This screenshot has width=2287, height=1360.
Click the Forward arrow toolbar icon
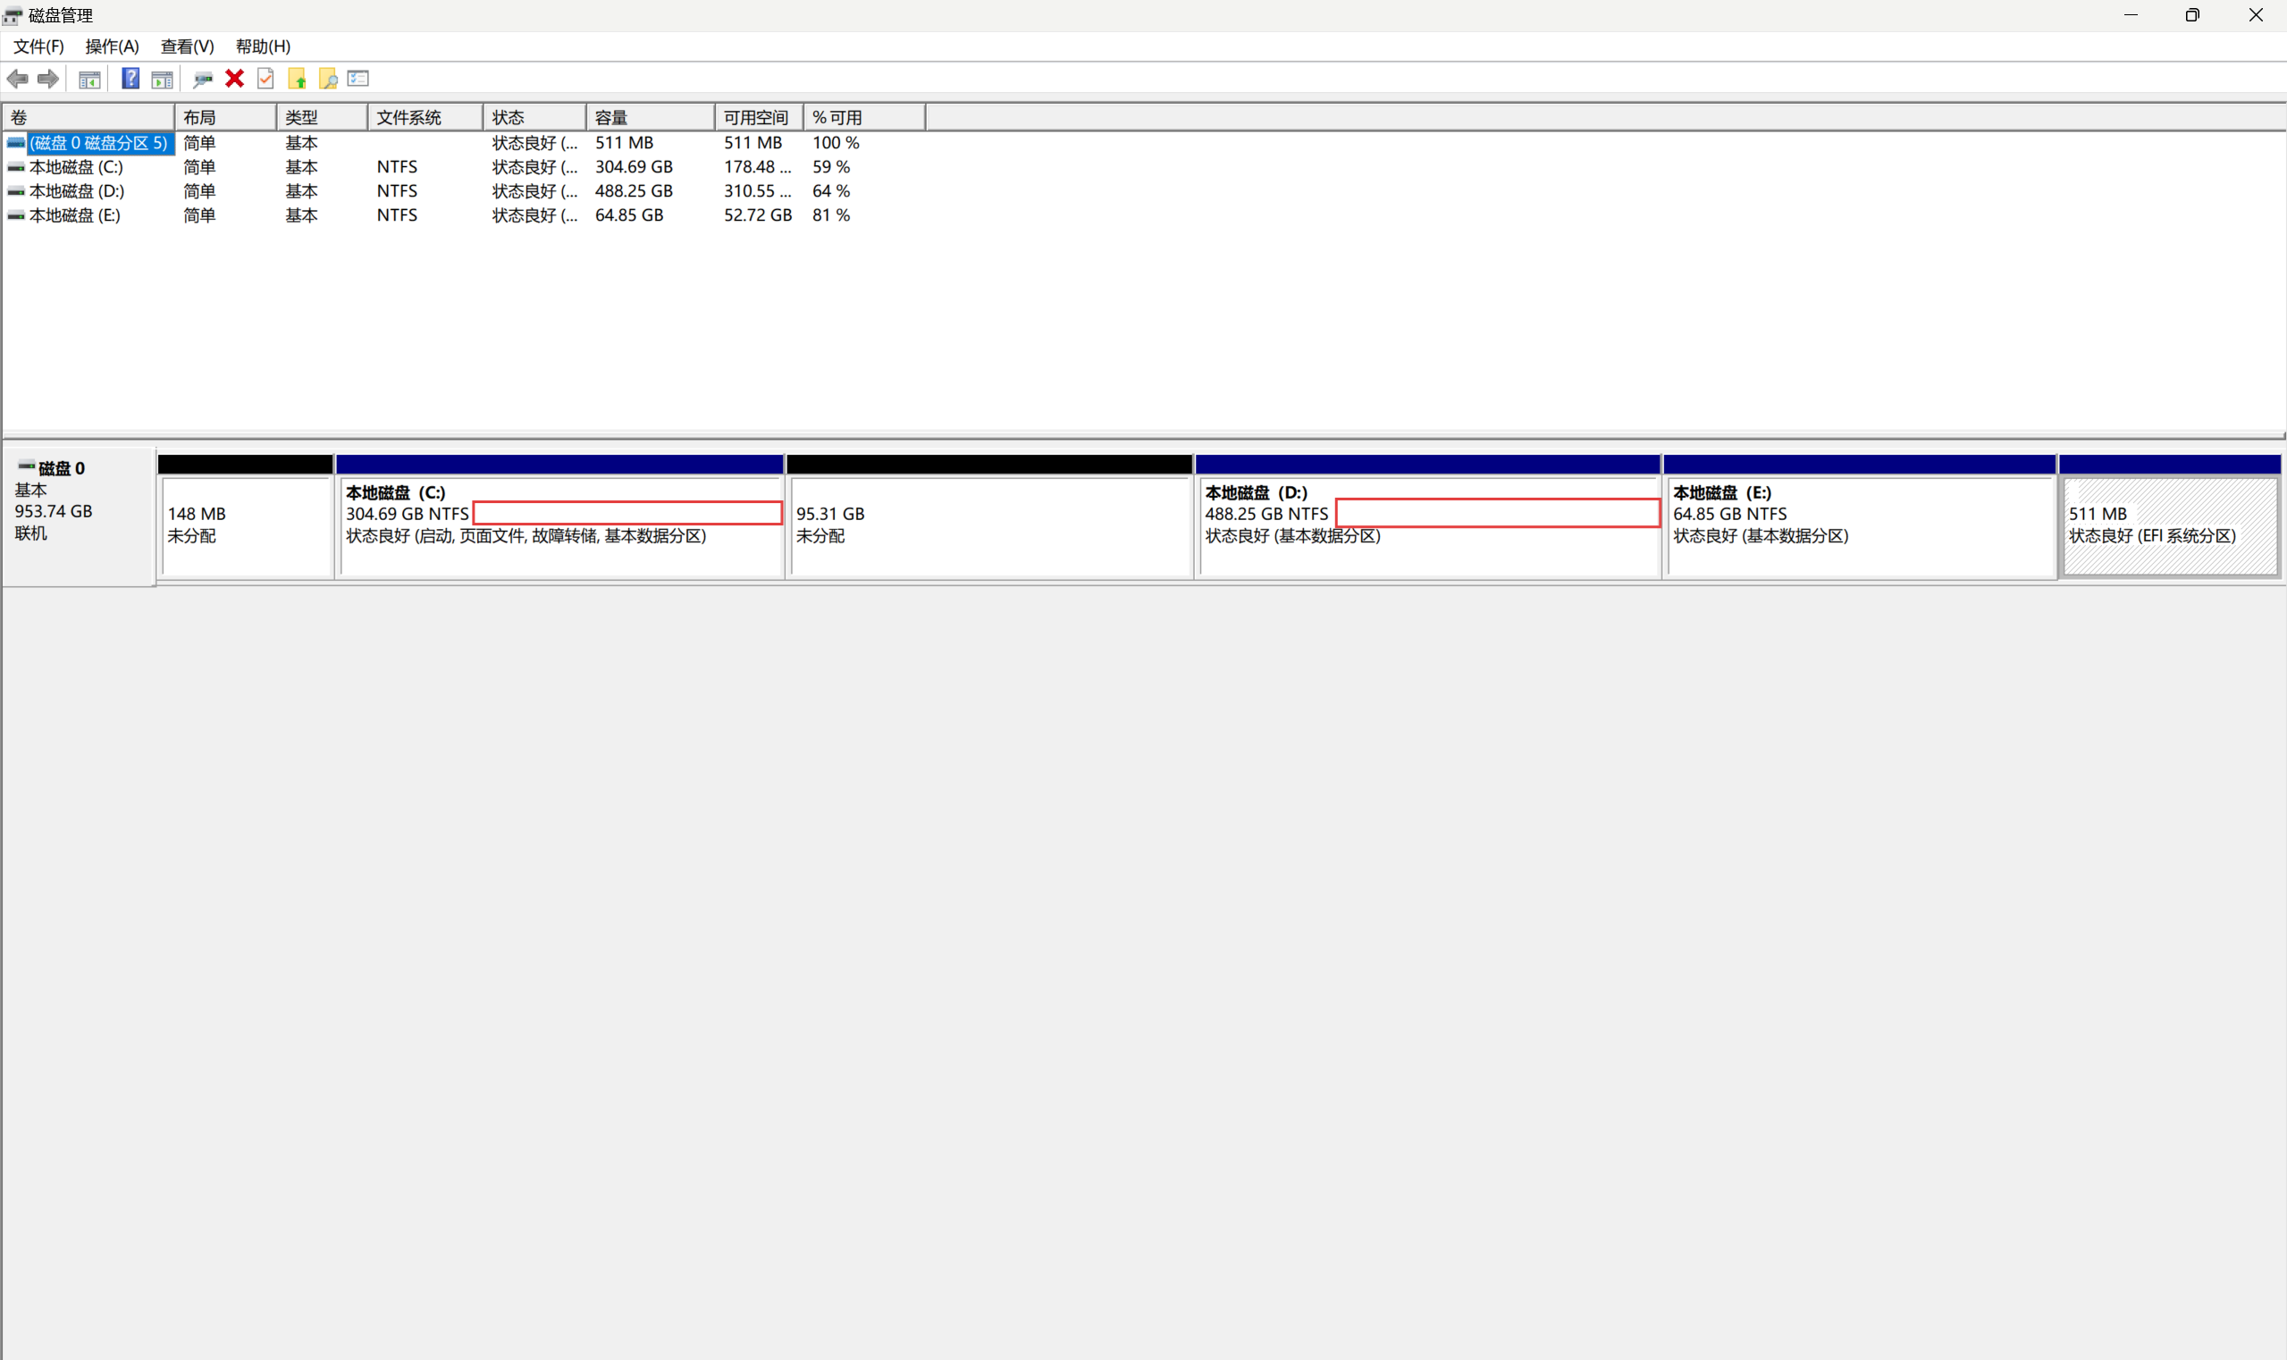pos(48,79)
